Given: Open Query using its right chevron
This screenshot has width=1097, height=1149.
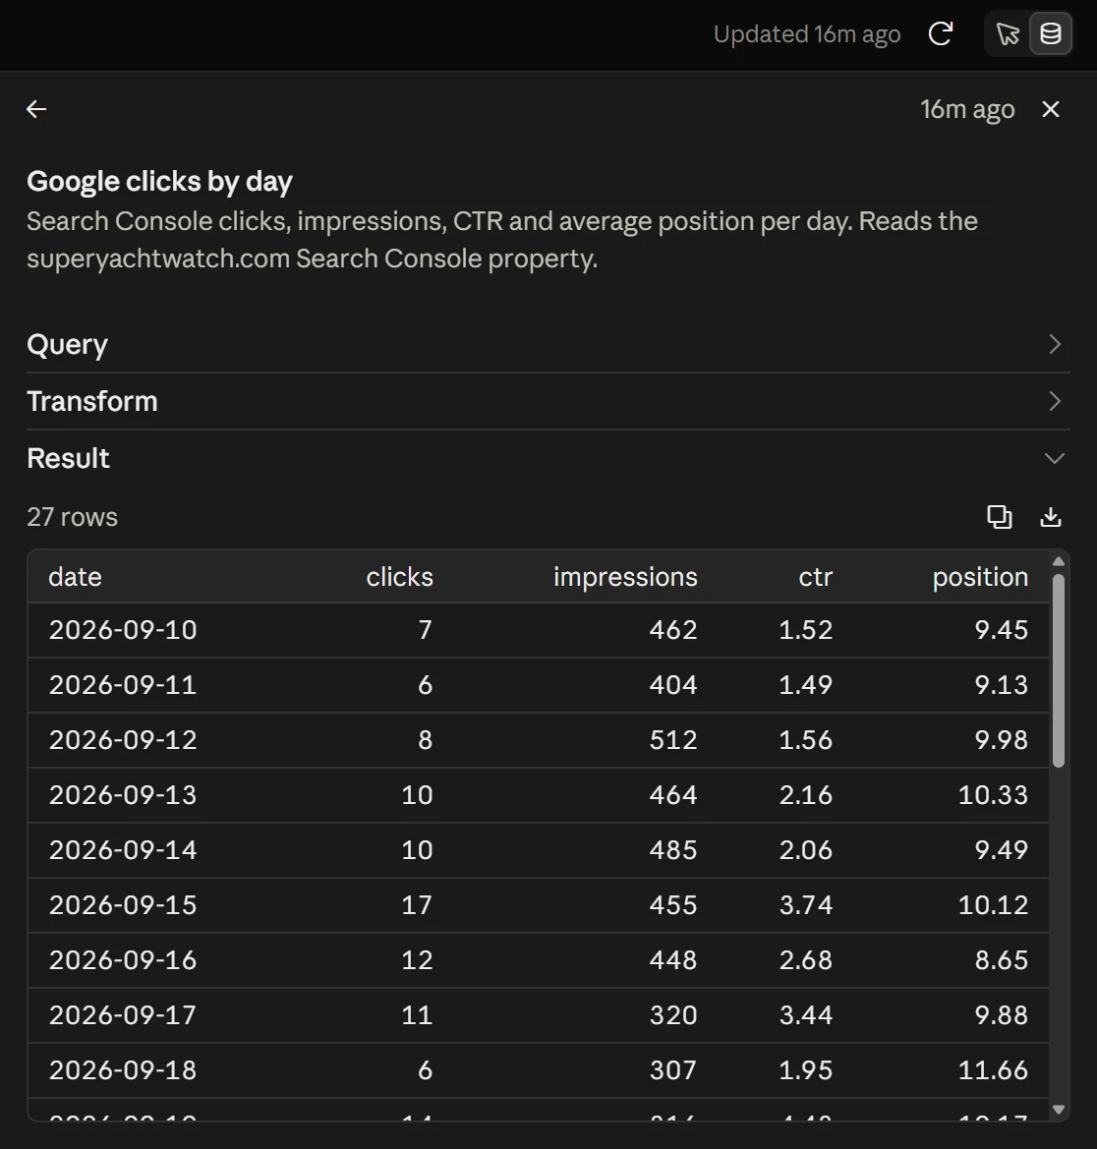Looking at the screenshot, I should click(1055, 344).
